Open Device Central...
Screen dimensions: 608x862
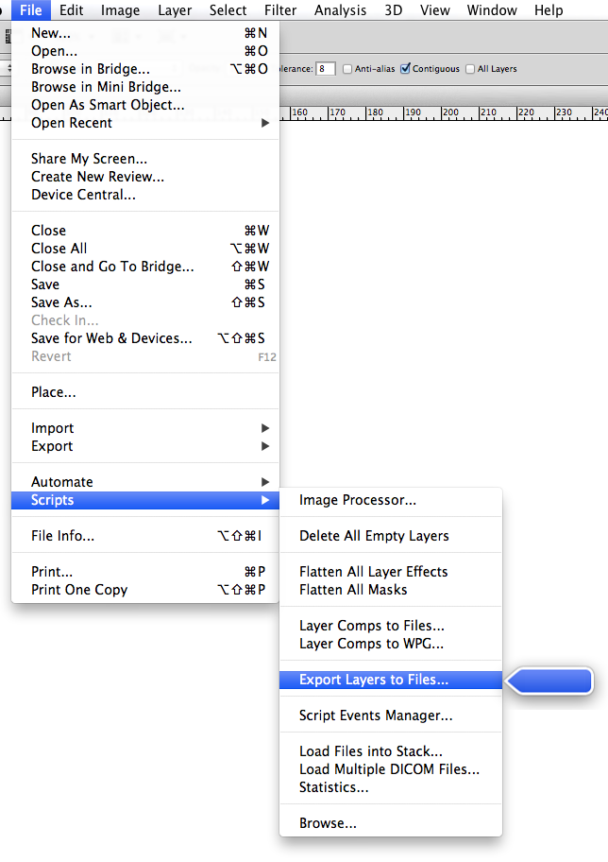(x=145, y=195)
